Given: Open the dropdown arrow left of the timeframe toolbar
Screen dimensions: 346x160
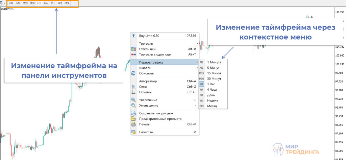Looking at the screenshot, I should point(4,3).
